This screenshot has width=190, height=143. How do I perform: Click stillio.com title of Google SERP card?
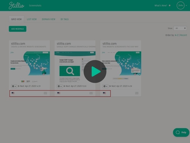[x=64, y=44]
